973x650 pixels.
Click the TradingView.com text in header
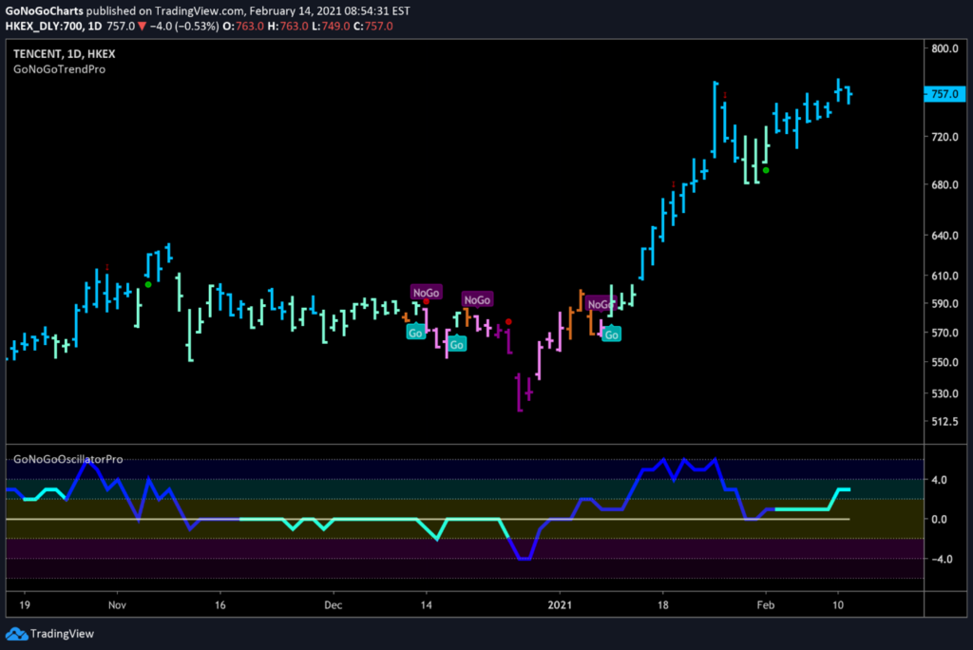pyautogui.click(x=200, y=10)
